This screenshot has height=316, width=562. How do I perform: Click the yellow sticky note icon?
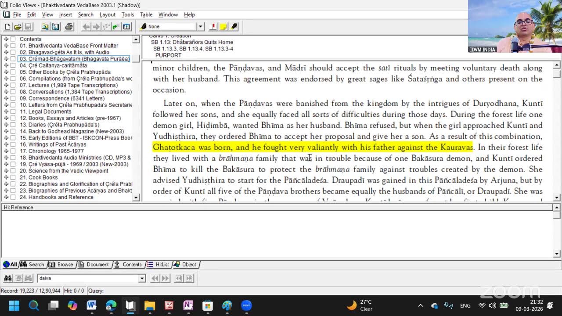(x=223, y=27)
